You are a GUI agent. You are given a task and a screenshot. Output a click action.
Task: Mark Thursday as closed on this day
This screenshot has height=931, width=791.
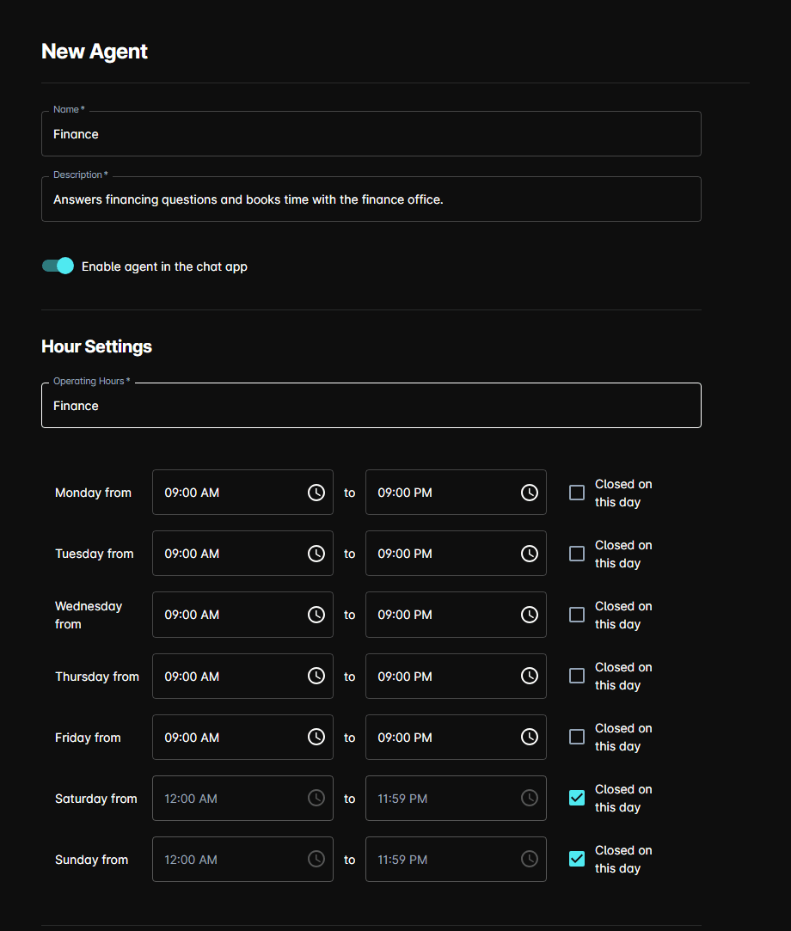(x=577, y=677)
